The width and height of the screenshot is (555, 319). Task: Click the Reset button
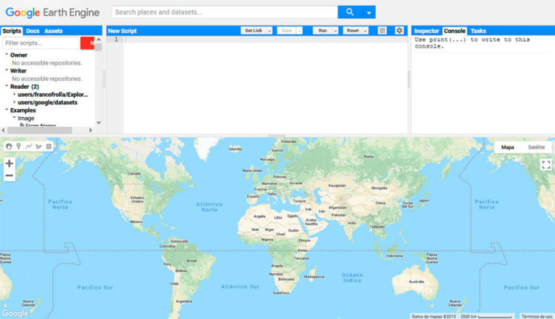pos(353,31)
